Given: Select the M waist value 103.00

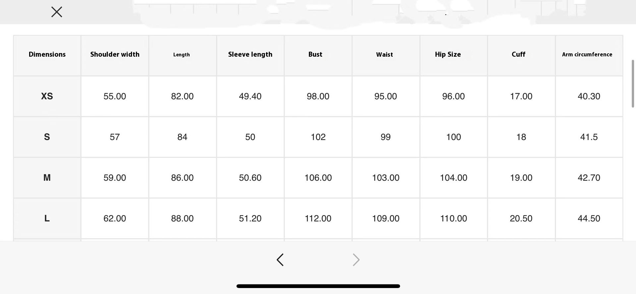Looking at the screenshot, I should [x=385, y=178].
